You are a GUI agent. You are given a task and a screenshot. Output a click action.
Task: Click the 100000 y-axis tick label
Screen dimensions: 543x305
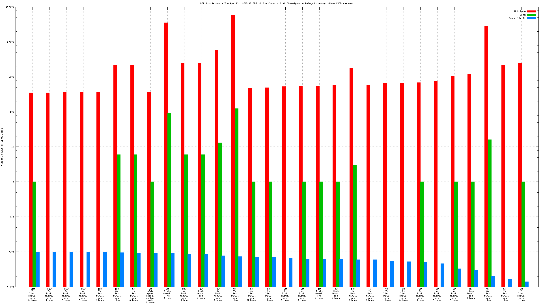point(10,7)
